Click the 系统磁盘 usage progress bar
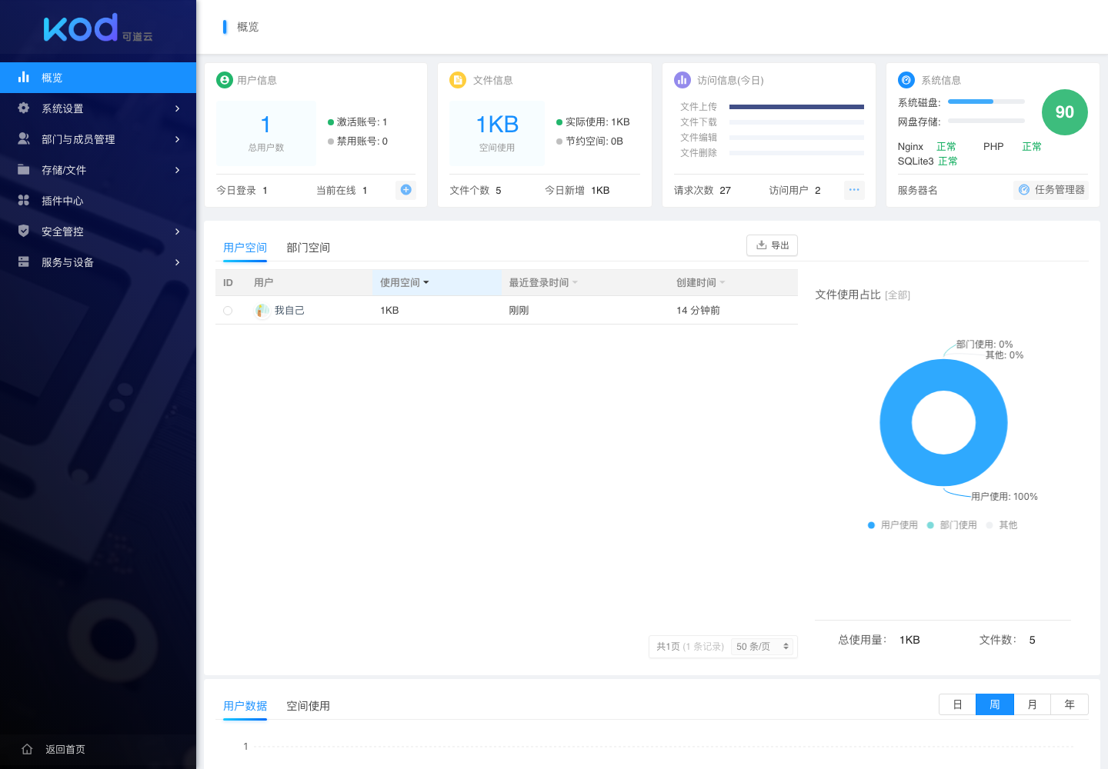The image size is (1108, 769). click(986, 102)
